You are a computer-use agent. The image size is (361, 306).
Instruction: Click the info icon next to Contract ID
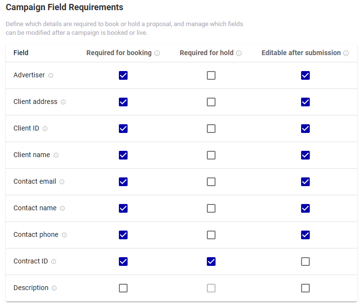coord(54,262)
